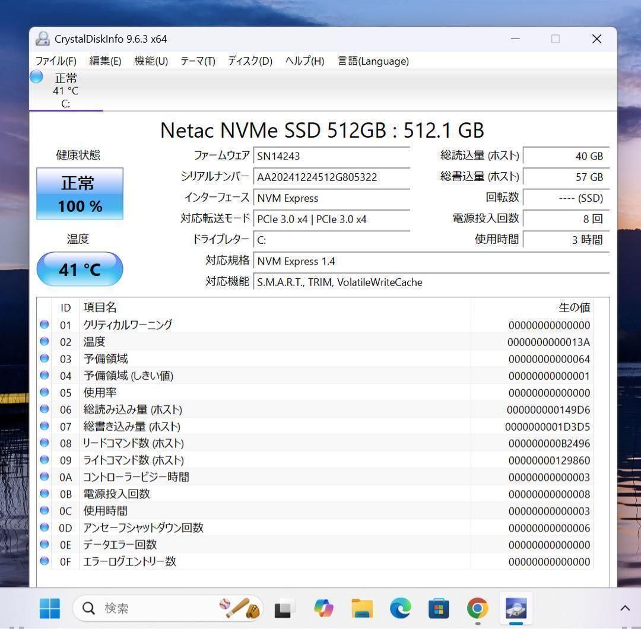Screen dimensions: 641x629
Task: Click the blue status dot beside クリティカルワーニング
Action: (x=45, y=324)
